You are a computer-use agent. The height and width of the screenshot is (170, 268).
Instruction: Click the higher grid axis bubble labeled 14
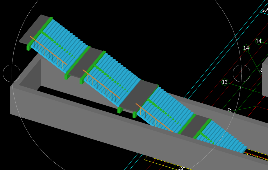tap(258, 41)
